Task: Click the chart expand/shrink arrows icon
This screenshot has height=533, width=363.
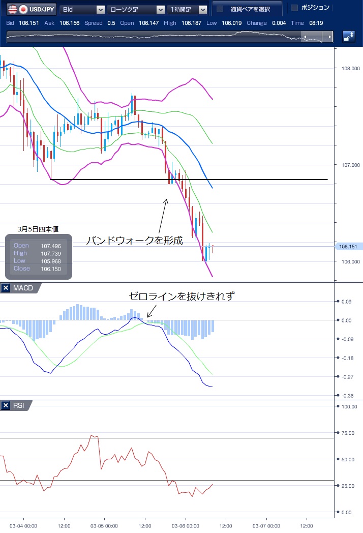Action: (349, 37)
